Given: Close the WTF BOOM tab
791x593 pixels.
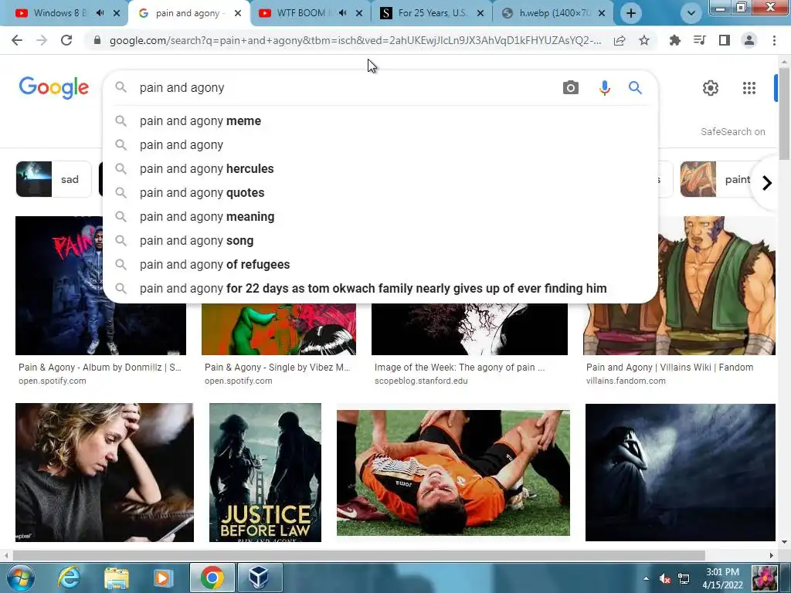Looking at the screenshot, I should tap(359, 13).
